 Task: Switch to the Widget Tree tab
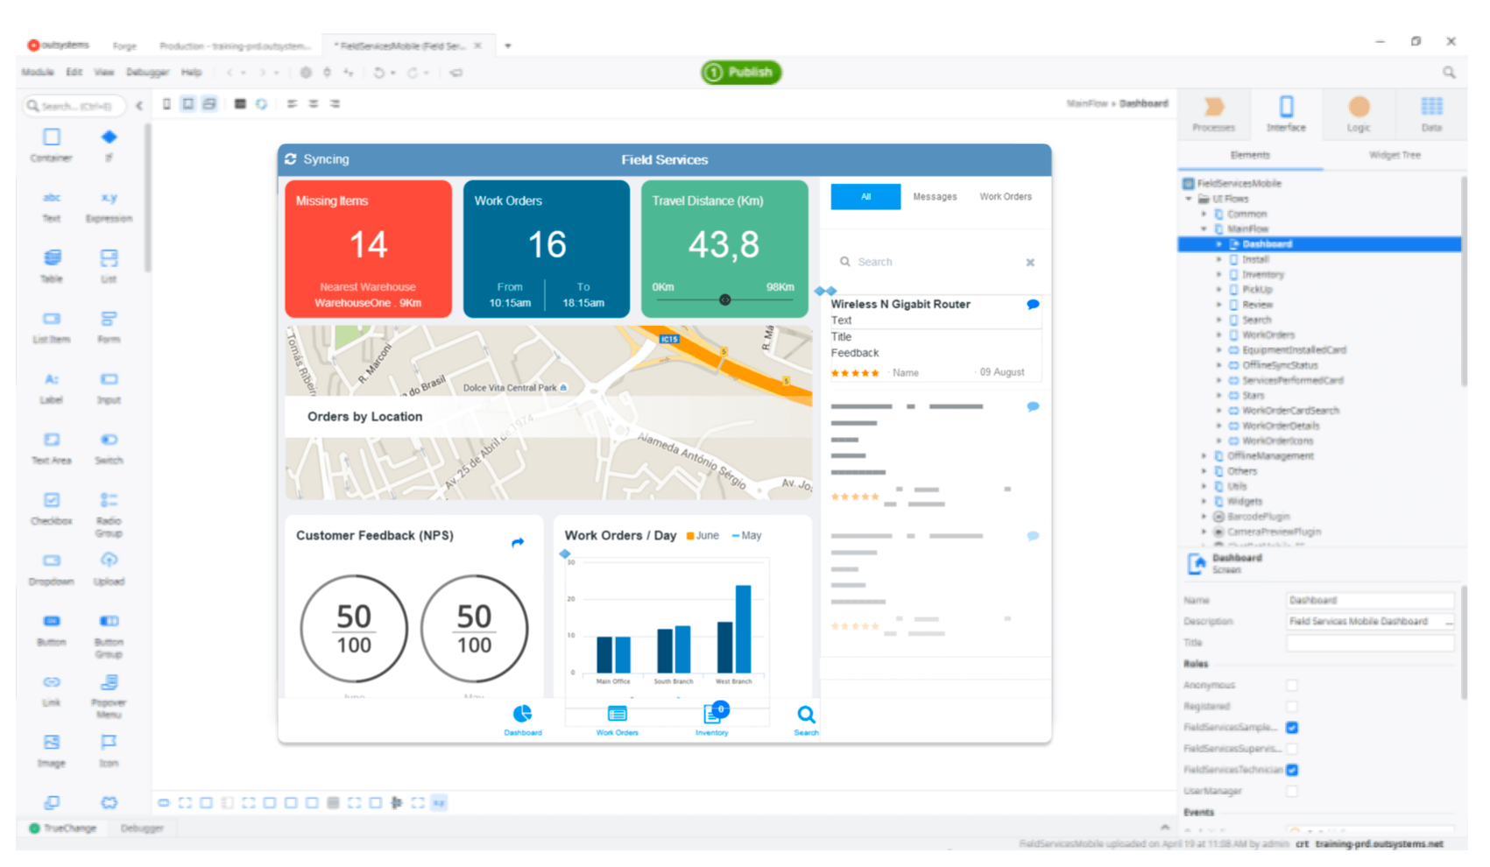point(1395,155)
